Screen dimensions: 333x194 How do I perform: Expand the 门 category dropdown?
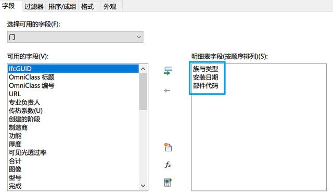coord(75,37)
